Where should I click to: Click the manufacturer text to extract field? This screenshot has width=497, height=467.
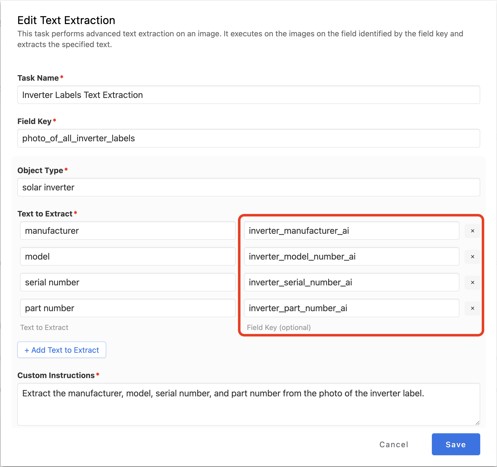pyautogui.click(x=128, y=231)
